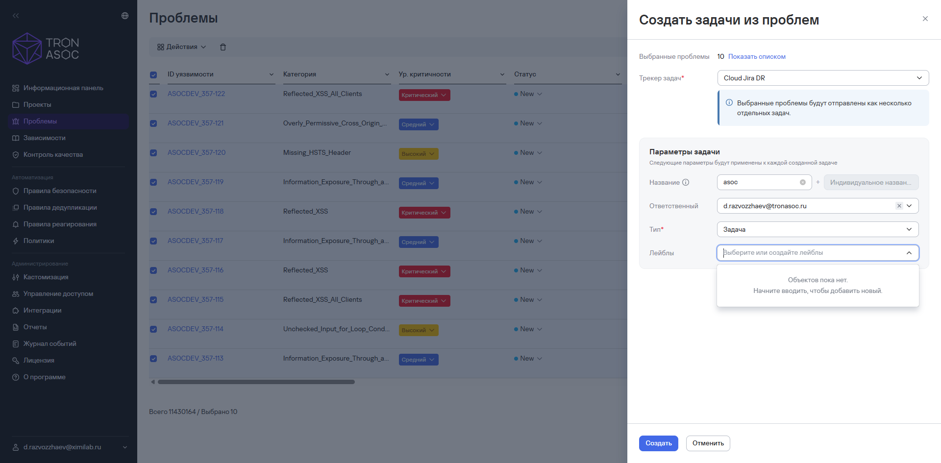Image resolution: width=941 pixels, height=463 pixels.
Task: Close the Создать задачи из проблем panel
Action: click(x=925, y=19)
